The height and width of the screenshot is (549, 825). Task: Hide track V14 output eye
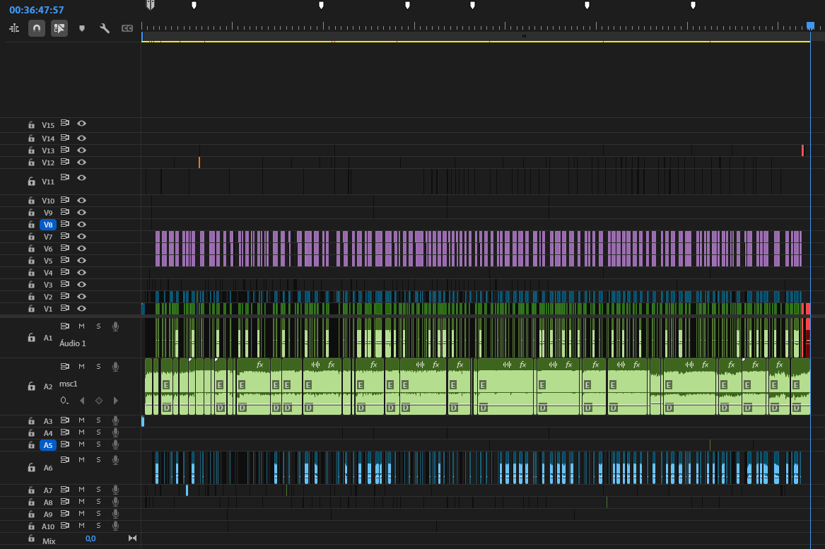pos(81,138)
